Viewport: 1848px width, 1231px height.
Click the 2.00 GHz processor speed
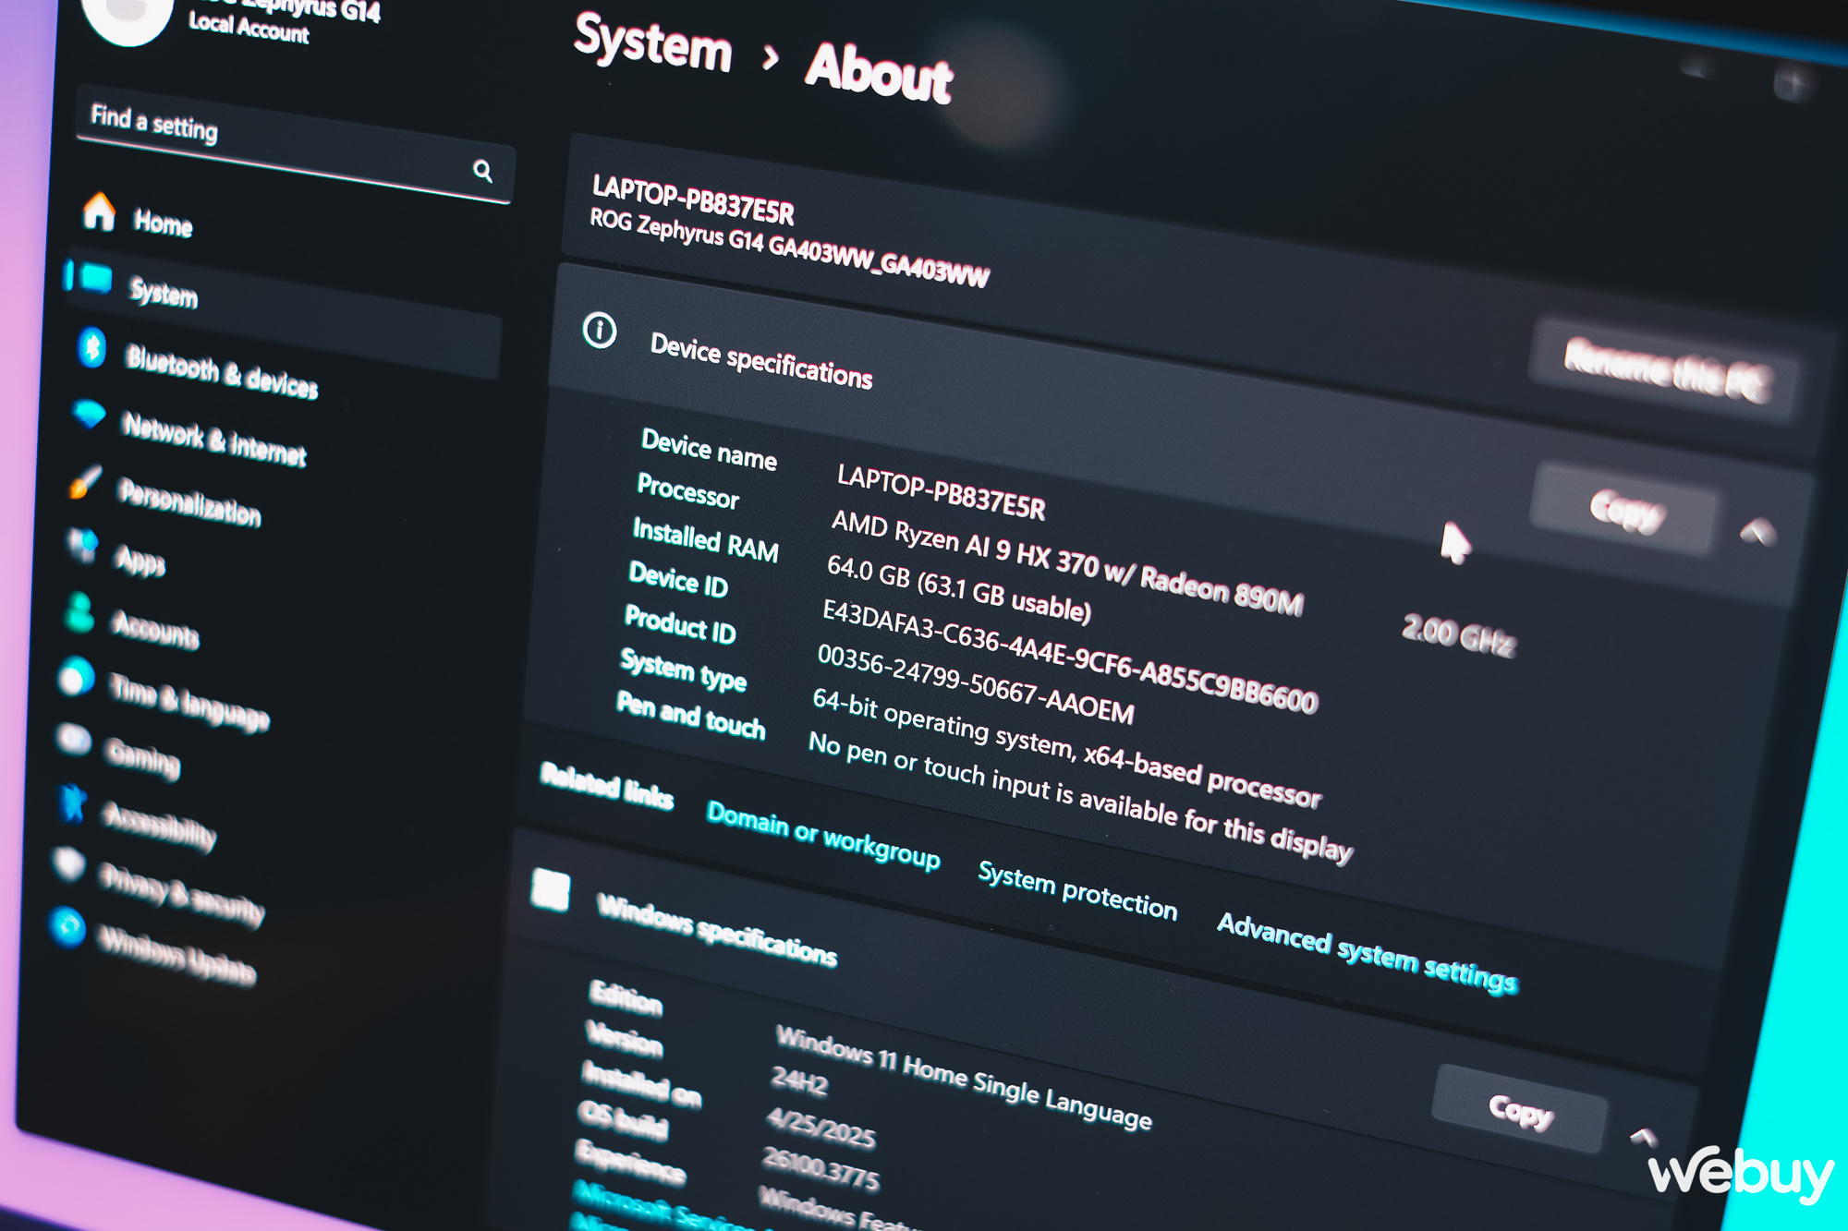coord(1458,635)
